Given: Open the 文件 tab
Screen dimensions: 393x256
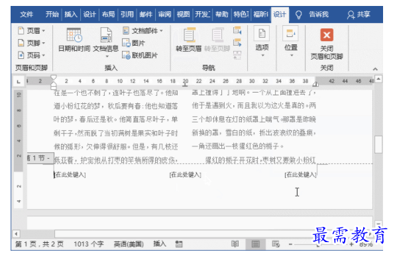Looking at the screenshot, I should (27, 15).
